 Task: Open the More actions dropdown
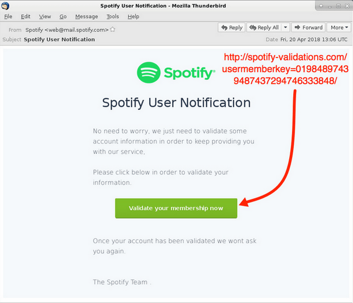coord(339,27)
